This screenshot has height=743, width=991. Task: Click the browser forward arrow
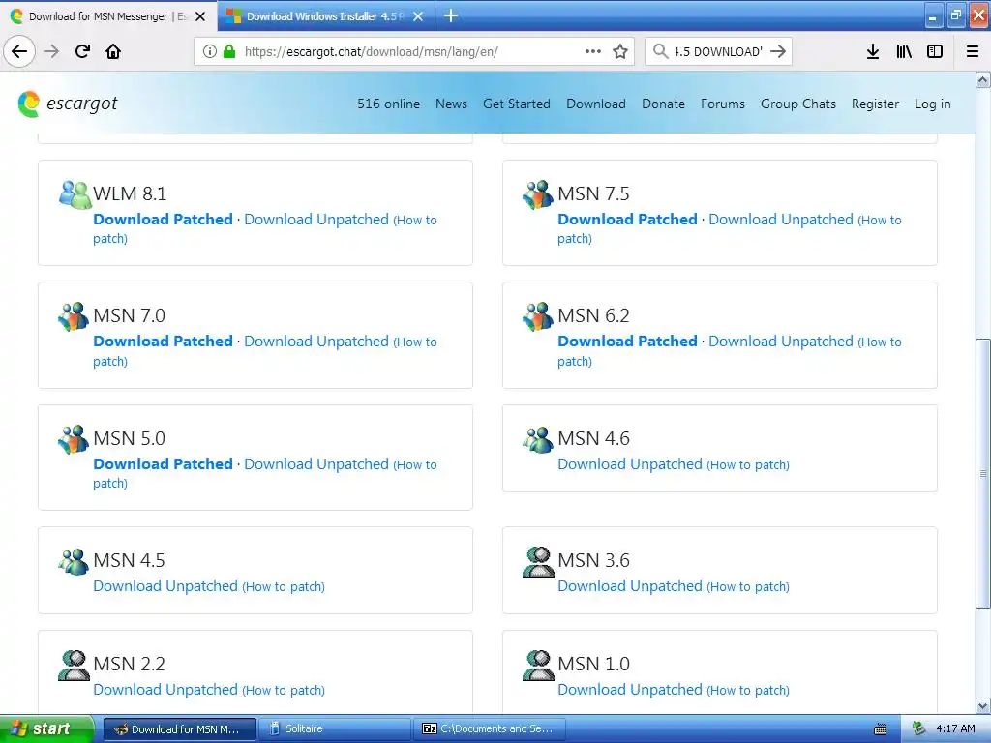(x=51, y=51)
